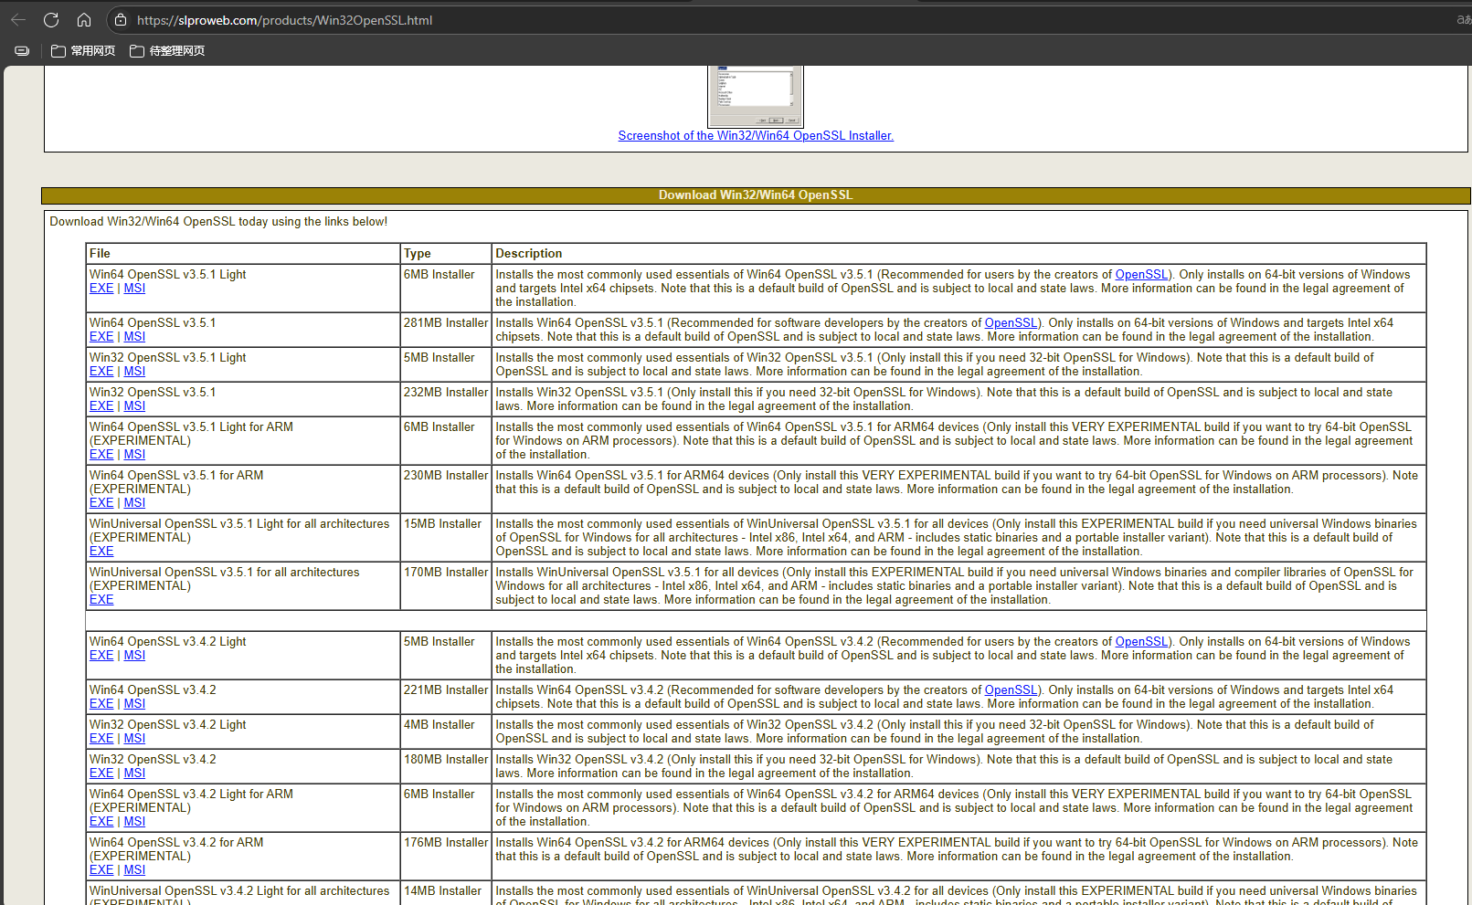Open the 待整理网页 bookmarks folder
The image size is (1472, 905).
click(167, 51)
